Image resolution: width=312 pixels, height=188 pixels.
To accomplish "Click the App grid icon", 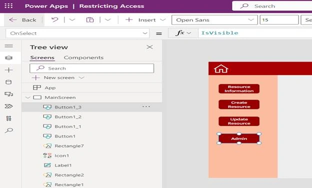I will tap(37, 87).
